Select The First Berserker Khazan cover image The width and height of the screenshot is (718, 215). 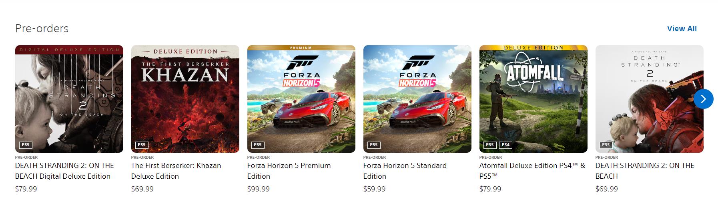click(185, 99)
